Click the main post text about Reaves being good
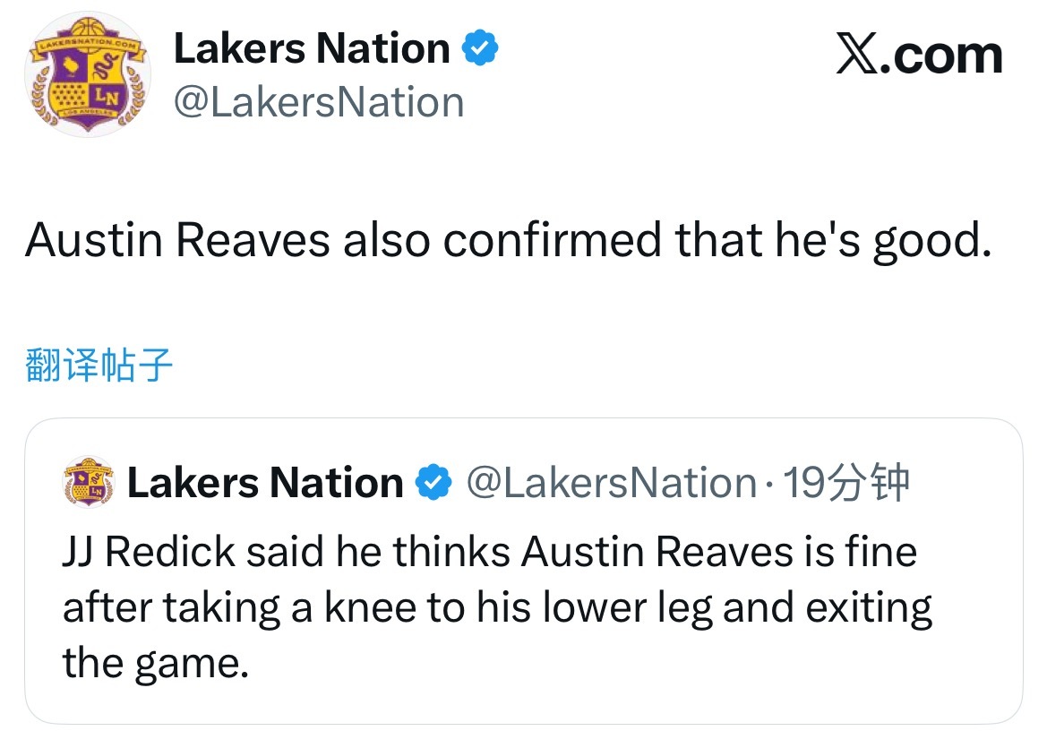 tap(508, 241)
